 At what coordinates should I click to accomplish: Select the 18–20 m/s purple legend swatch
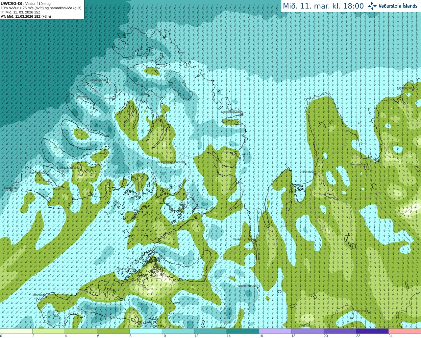tap(308, 331)
